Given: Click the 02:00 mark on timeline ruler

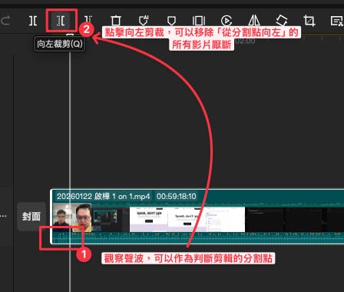Looking at the screenshot, I should pos(245,41).
